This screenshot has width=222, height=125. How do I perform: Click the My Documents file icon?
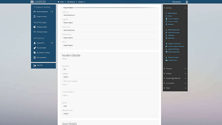(35, 57)
